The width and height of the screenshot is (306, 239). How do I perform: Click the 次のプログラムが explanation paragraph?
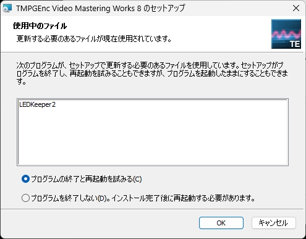coord(152,73)
